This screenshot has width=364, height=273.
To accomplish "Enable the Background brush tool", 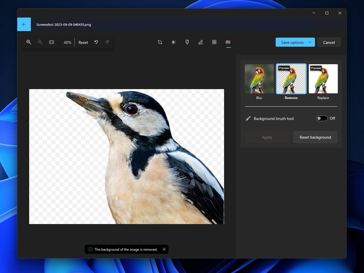I will coord(322,118).
